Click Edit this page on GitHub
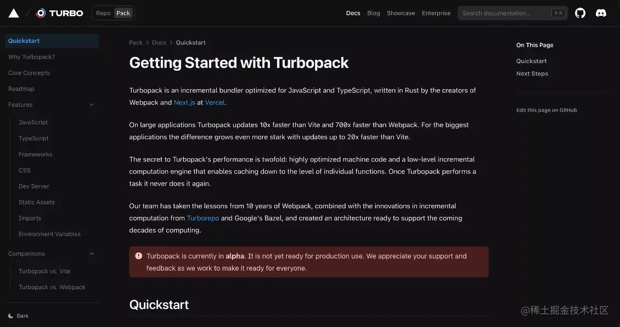The height and width of the screenshot is (327, 620). coord(546,110)
